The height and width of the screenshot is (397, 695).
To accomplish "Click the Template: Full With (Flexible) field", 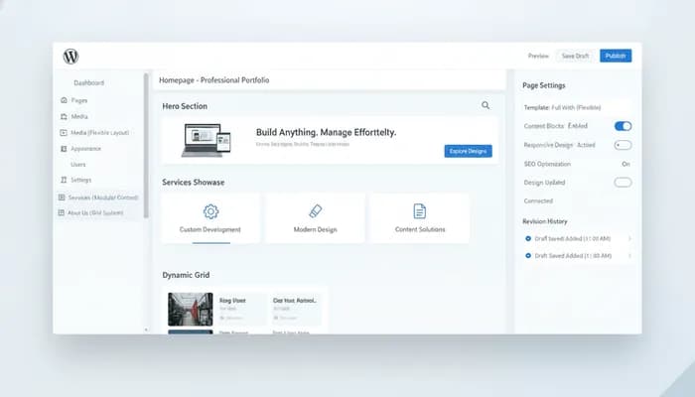I will (x=576, y=107).
